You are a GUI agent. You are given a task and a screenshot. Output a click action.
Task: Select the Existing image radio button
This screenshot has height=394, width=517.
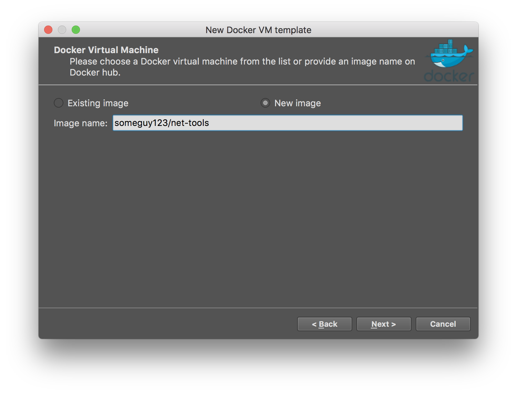[x=59, y=103]
